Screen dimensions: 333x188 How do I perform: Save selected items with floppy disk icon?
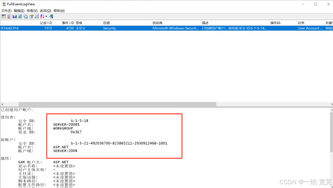(15, 16)
